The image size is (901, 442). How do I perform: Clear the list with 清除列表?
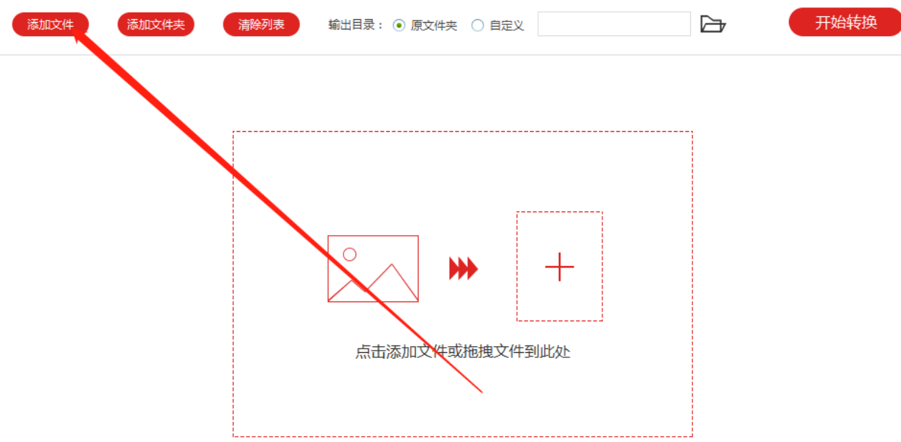[261, 24]
